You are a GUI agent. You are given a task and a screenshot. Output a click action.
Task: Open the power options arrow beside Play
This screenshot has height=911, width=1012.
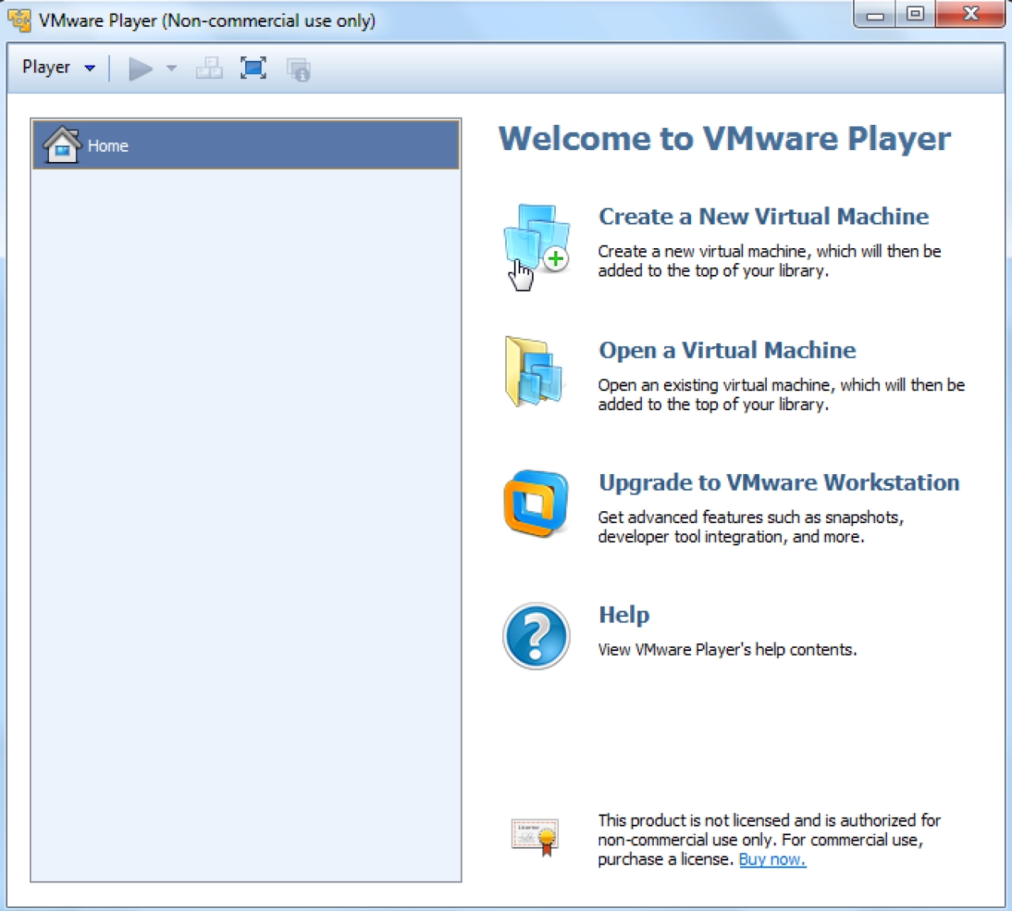click(172, 69)
